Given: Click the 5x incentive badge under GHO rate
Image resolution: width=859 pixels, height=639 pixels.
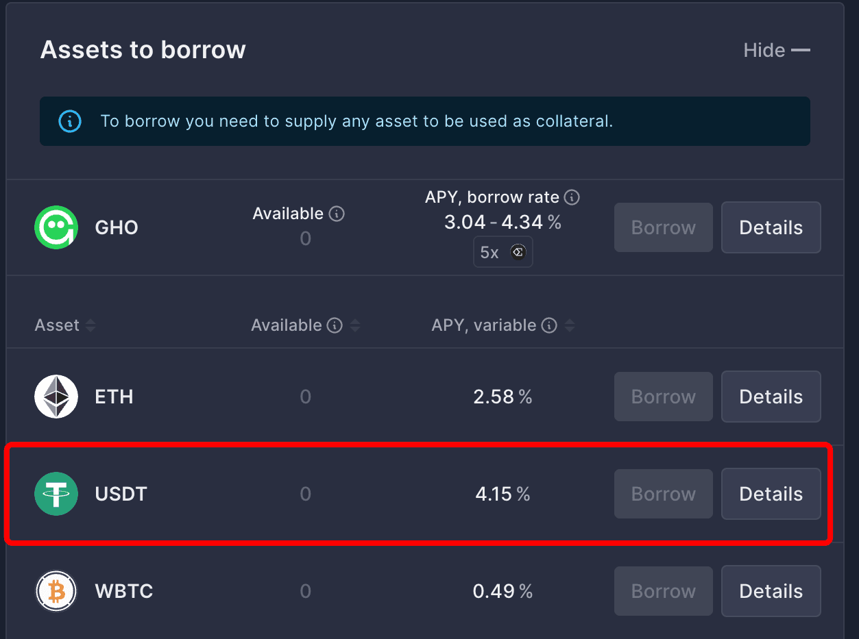Looking at the screenshot, I should click(503, 252).
